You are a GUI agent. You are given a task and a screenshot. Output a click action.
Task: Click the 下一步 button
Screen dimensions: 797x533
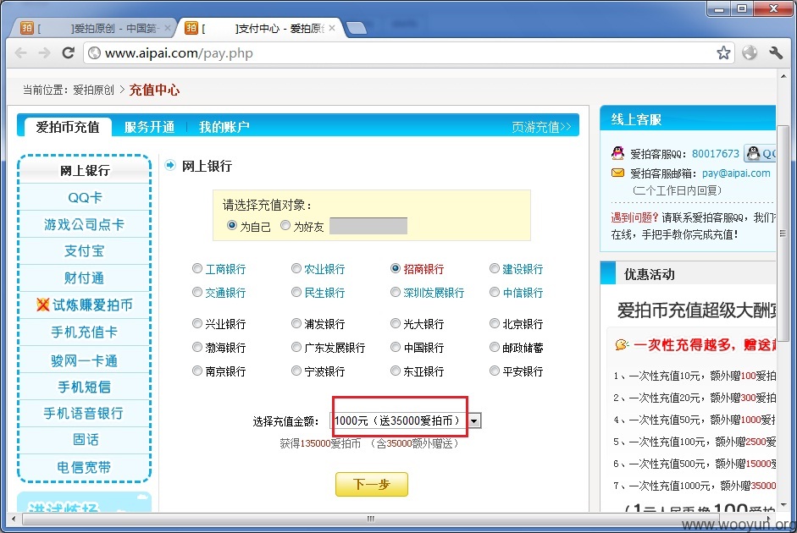click(372, 484)
